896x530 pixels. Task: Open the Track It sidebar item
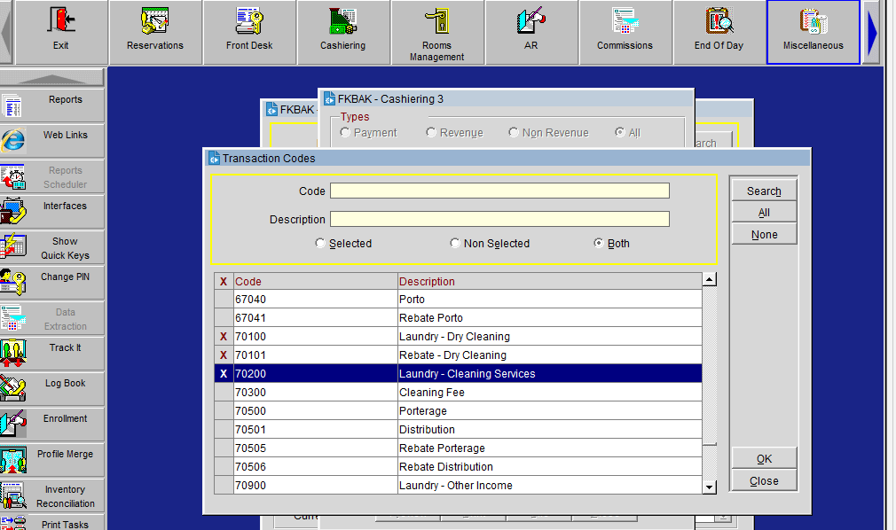tap(52, 354)
